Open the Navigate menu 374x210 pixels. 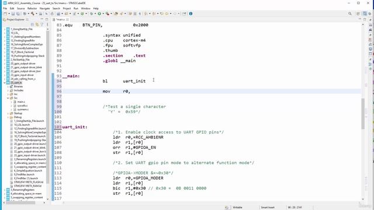(x=44, y=8)
